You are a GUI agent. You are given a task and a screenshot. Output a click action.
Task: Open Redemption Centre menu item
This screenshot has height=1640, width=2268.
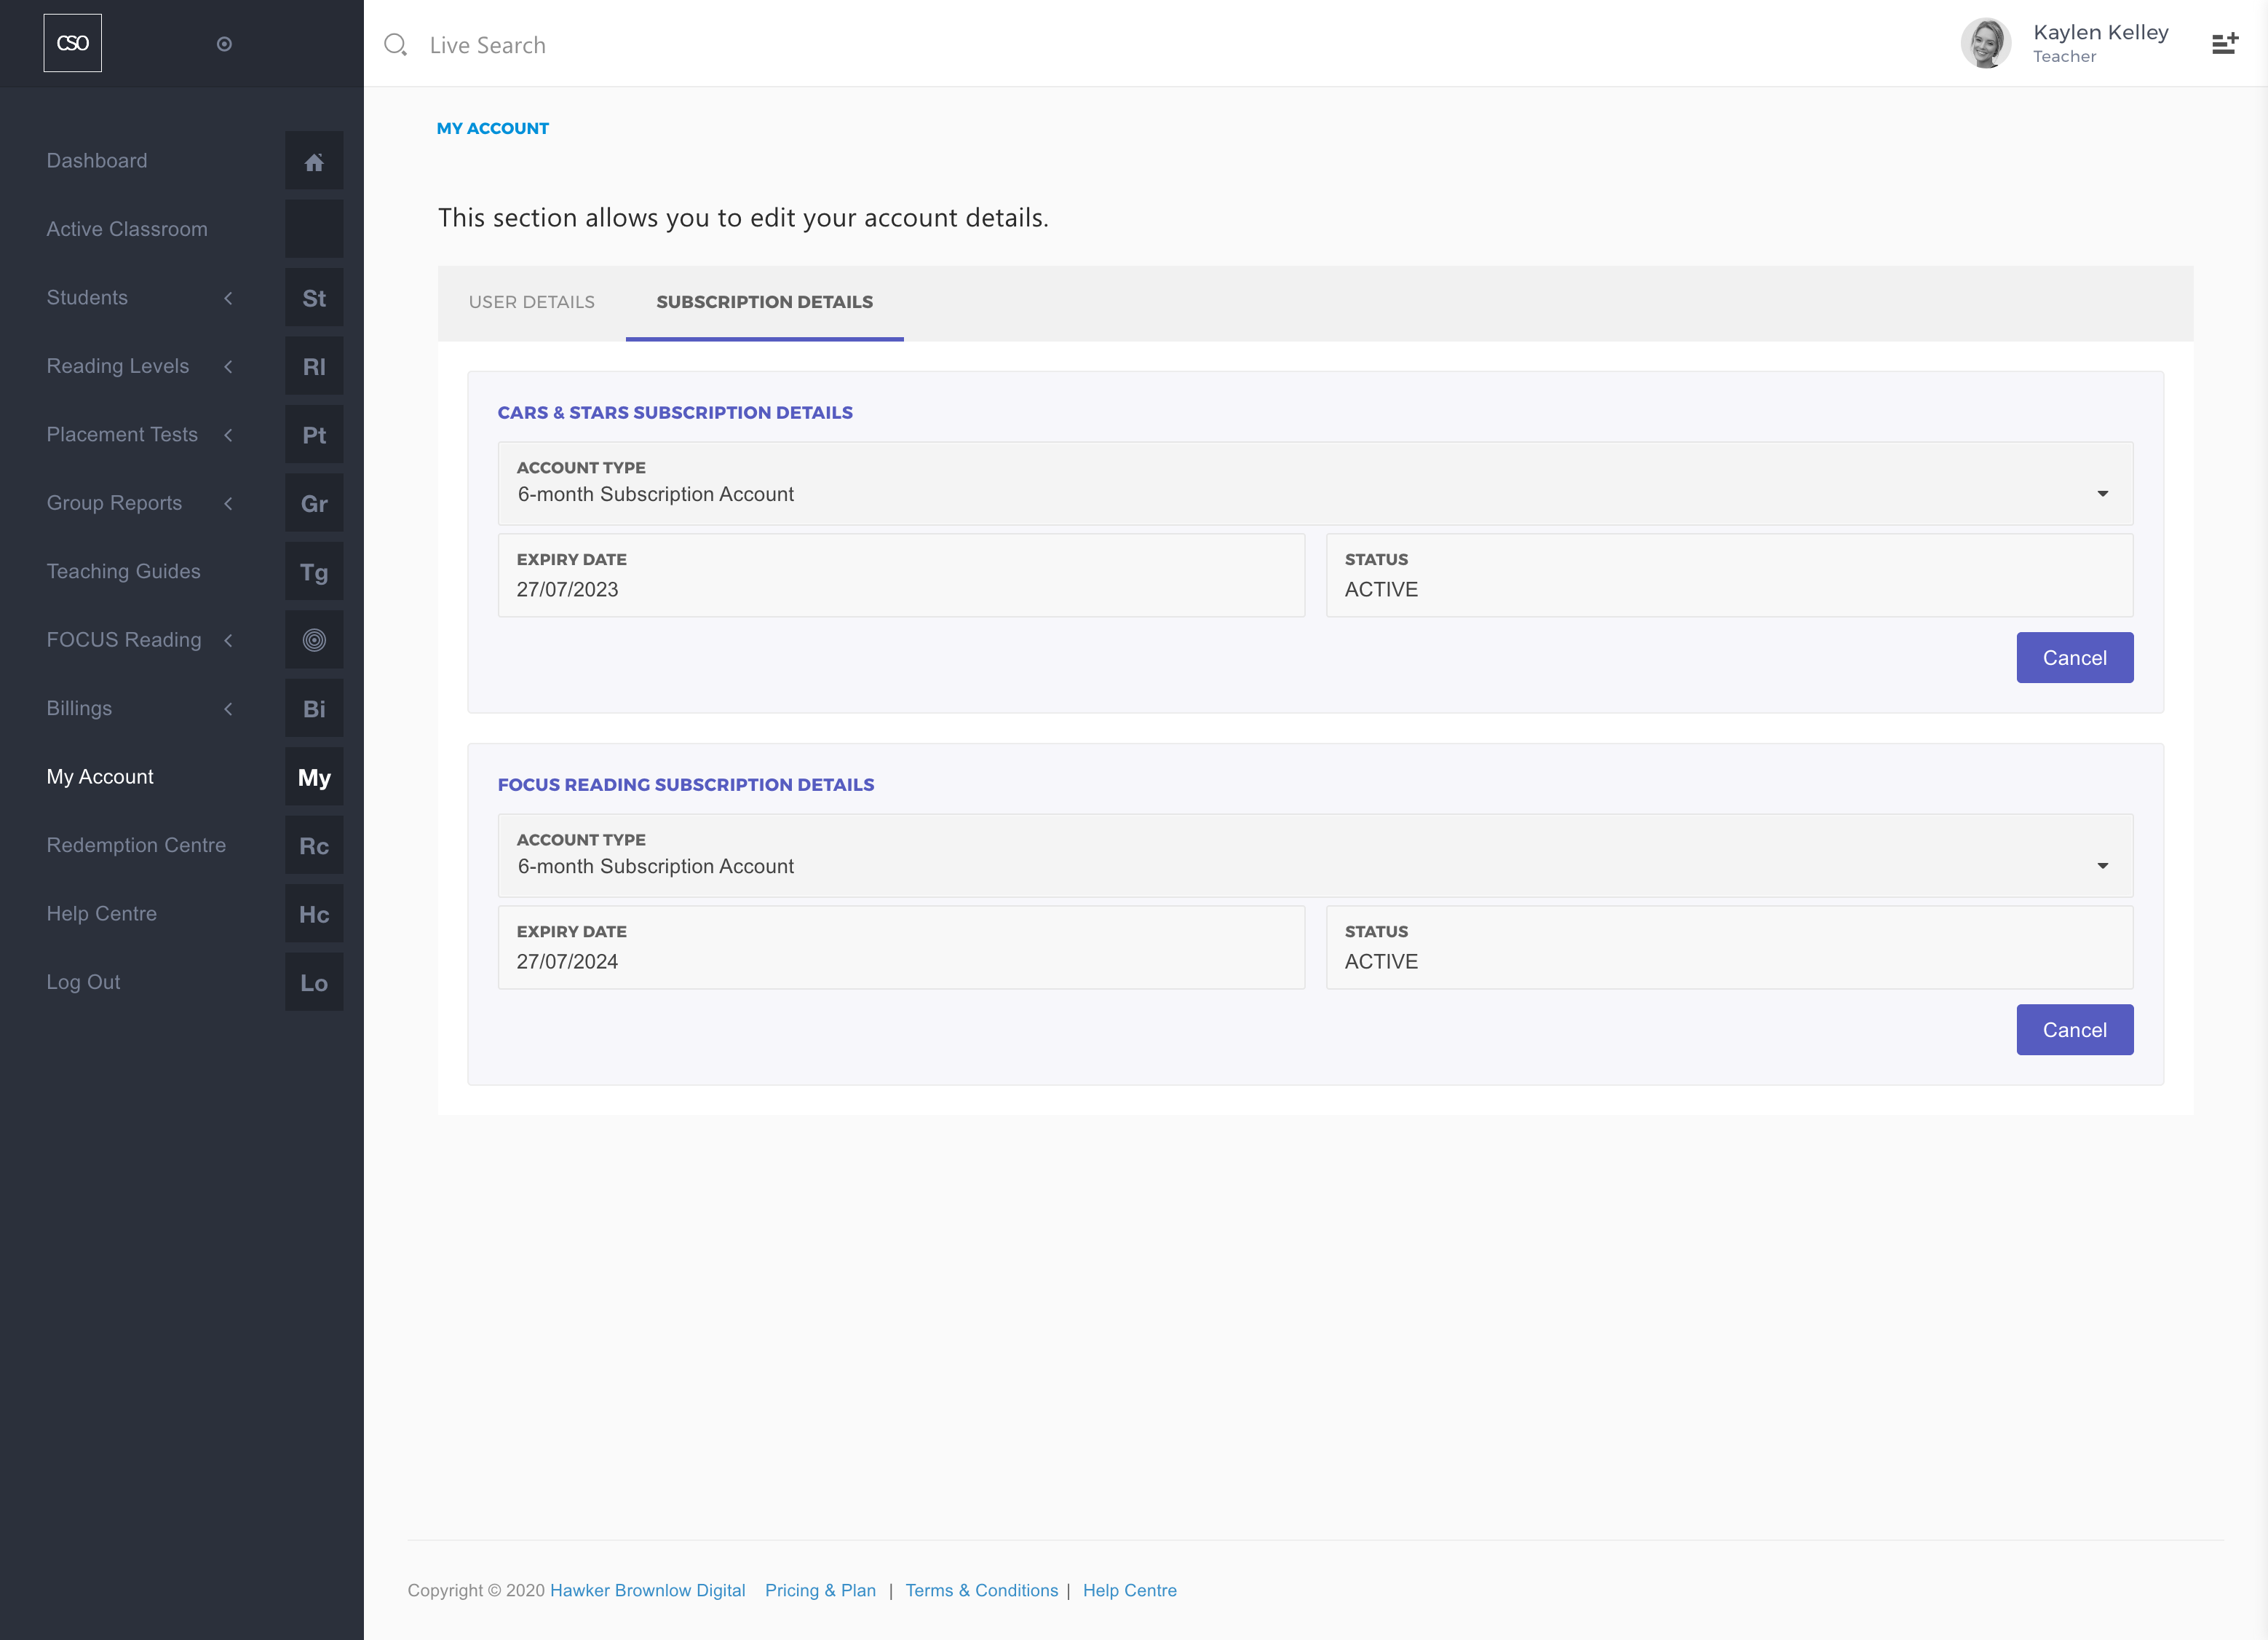[x=136, y=845]
